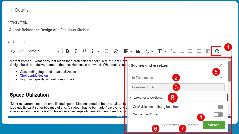Screen dimensions: 239x134
Task: Go to previous search result arrow
Action: 211,78
